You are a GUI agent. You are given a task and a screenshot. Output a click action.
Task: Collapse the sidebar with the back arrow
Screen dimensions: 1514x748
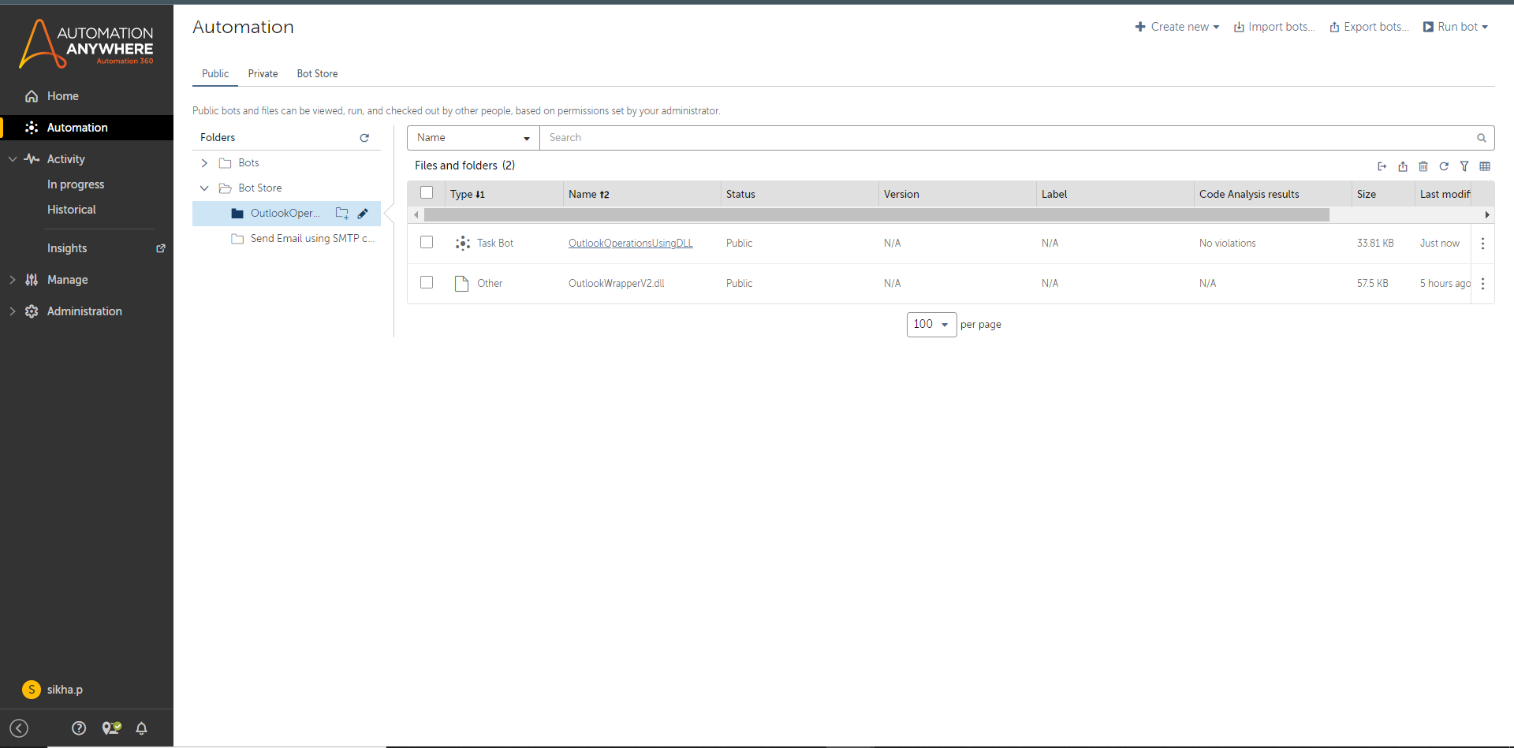click(x=19, y=728)
